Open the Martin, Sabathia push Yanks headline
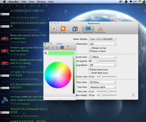 pyautogui.click(x=26, y=61)
